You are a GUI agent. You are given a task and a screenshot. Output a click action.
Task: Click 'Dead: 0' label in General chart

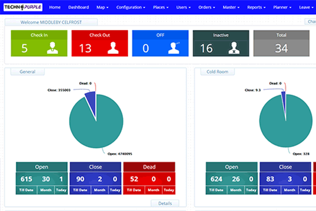[85, 83]
